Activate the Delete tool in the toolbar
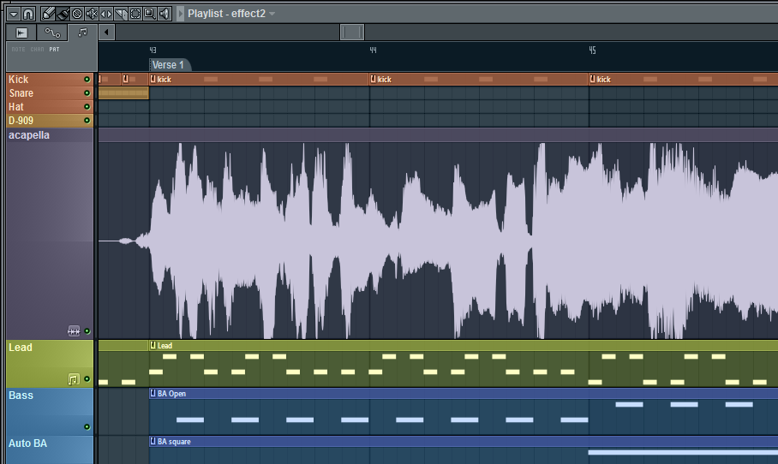778x464 pixels. pyautogui.click(x=77, y=14)
